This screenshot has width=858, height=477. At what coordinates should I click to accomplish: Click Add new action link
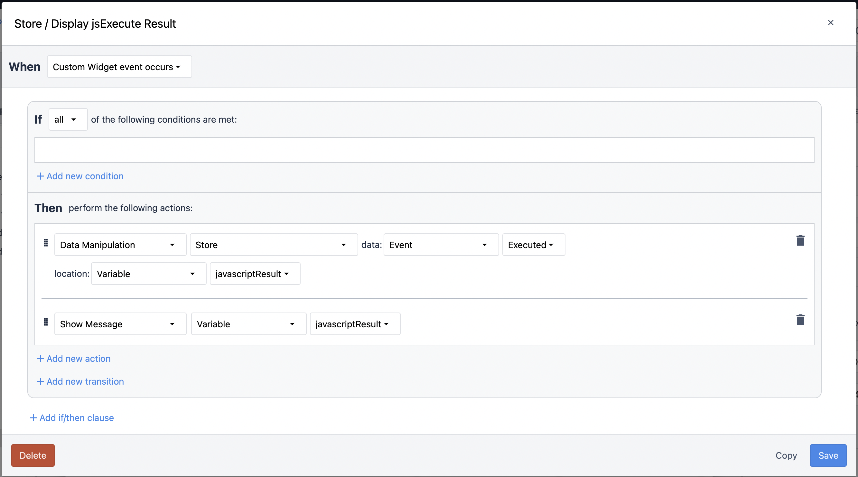(73, 359)
